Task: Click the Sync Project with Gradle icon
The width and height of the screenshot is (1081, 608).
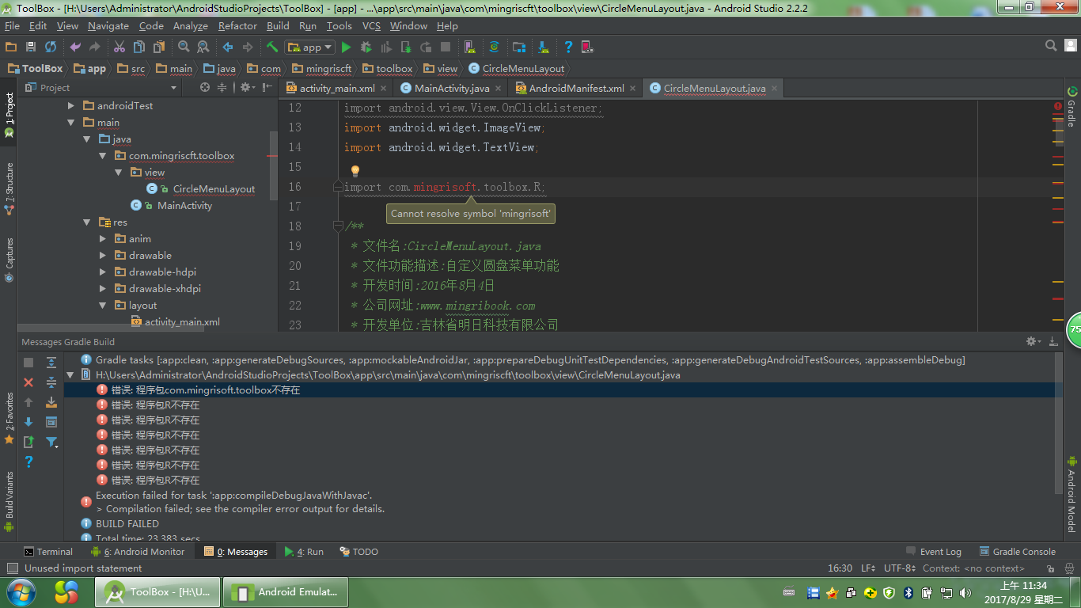Action: [x=495, y=47]
